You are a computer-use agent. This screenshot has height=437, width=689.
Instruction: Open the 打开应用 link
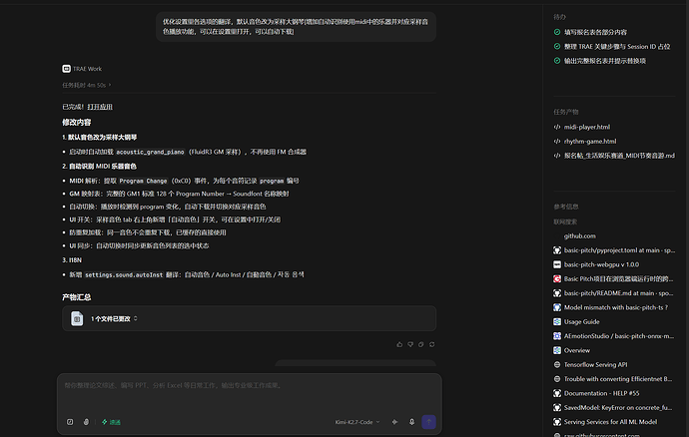[100, 107]
